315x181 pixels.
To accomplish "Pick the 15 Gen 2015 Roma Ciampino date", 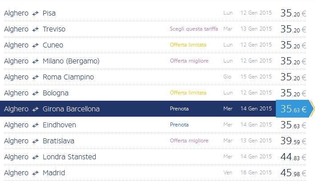I will [256, 77].
